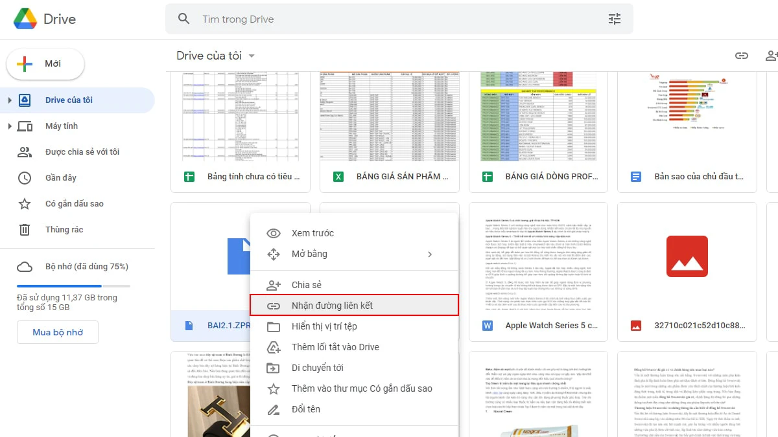Screen dimensions: 778x437
Task: Click the Drive của tôi sidebar drive icon
Action: click(x=25, y=100)
